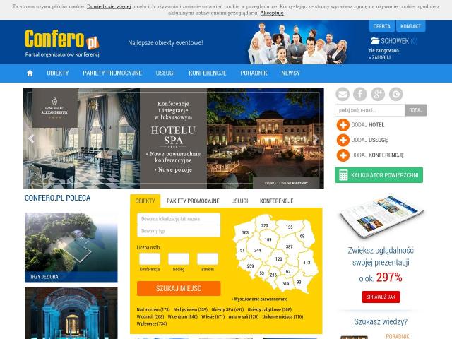452x339 pixels.
Task: Select map region with 220 objects
Action: [264, 225]
